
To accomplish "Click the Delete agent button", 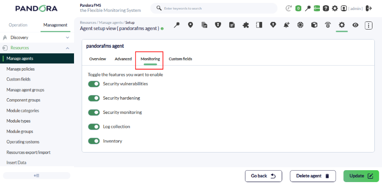I will 313,176.
